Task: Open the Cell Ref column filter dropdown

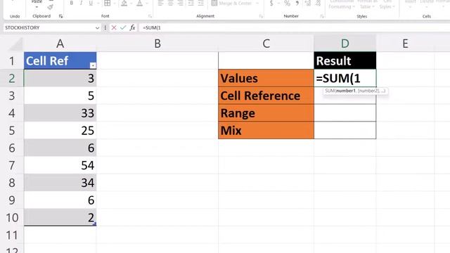Action: click(93, 65)
